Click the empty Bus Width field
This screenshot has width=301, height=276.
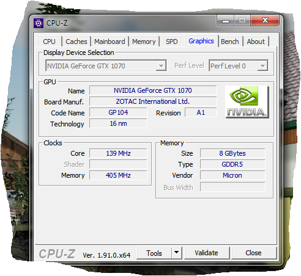click(x=232, y=187)
